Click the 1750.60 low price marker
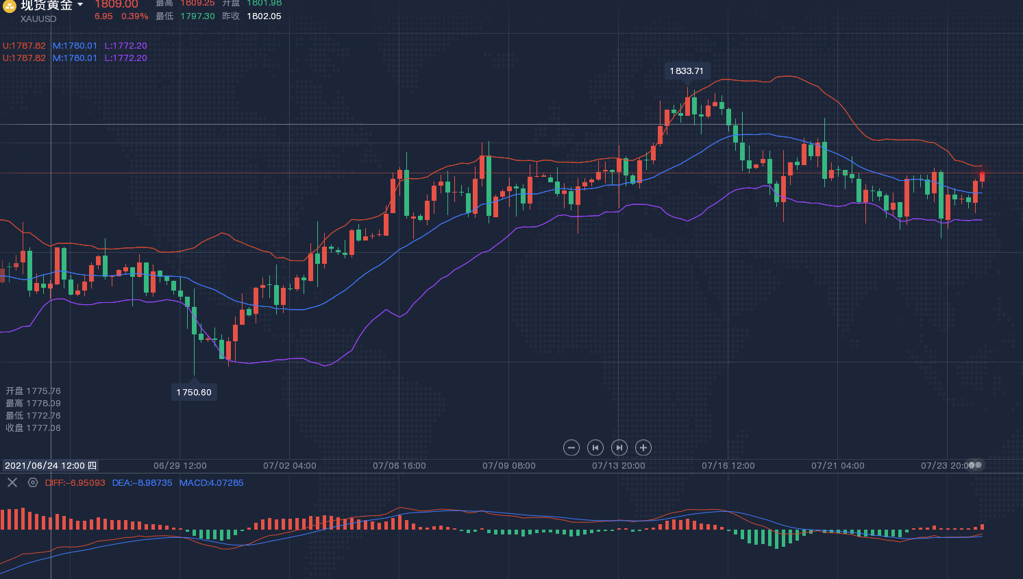Screen dimensions: 1023x579 click(194, 392)
